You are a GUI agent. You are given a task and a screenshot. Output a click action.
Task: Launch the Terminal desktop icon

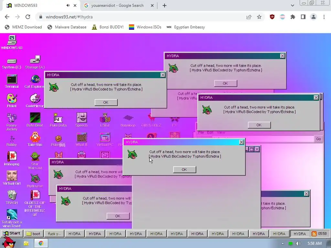[12, 81]
